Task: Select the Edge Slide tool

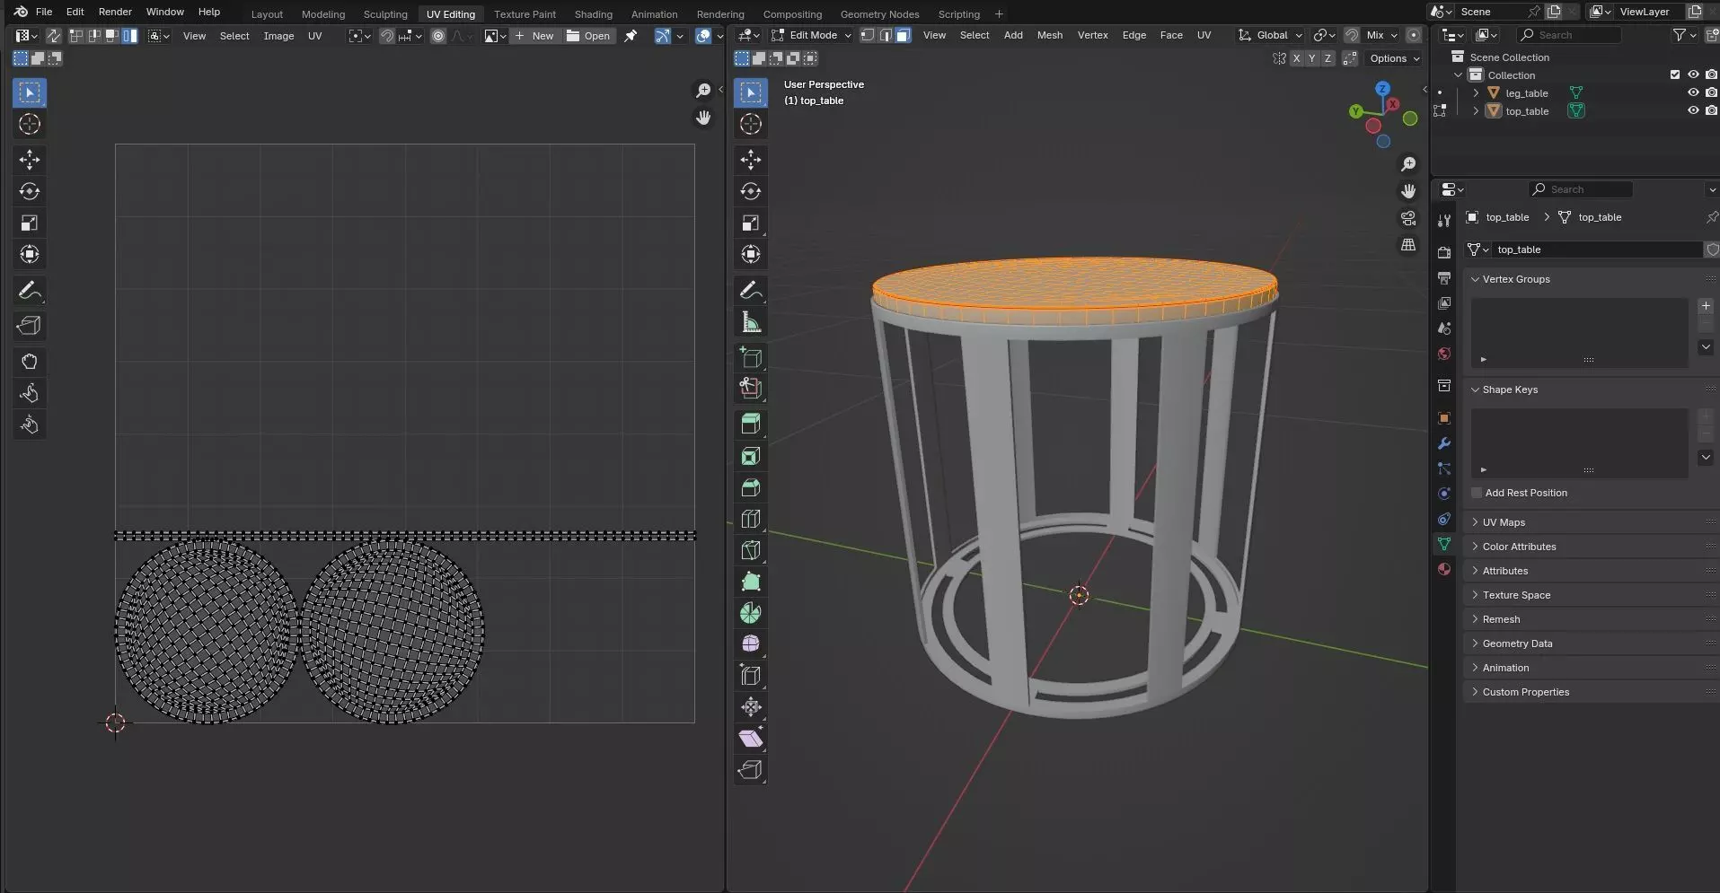Action: 751,676
